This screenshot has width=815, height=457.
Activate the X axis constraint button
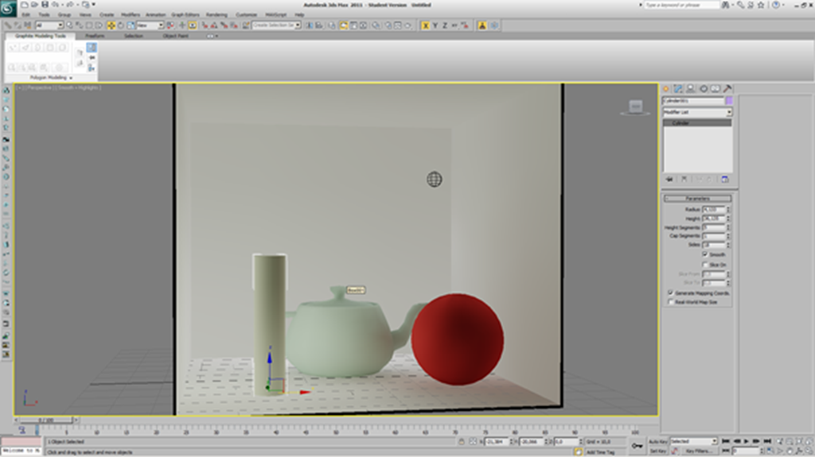point(426,25)
